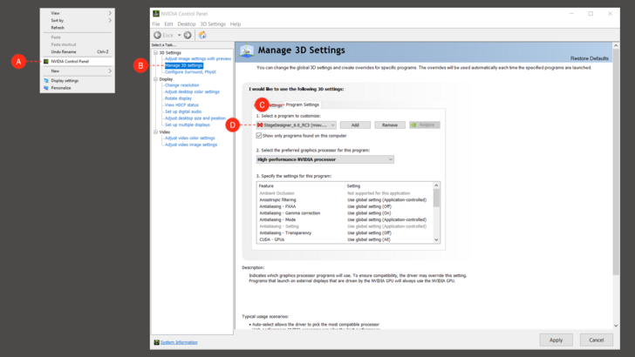The width and height of the screenshot is (635, 357).
Task: Select Change resolution task
Action: pyautogui.click(x=181, y=85)
